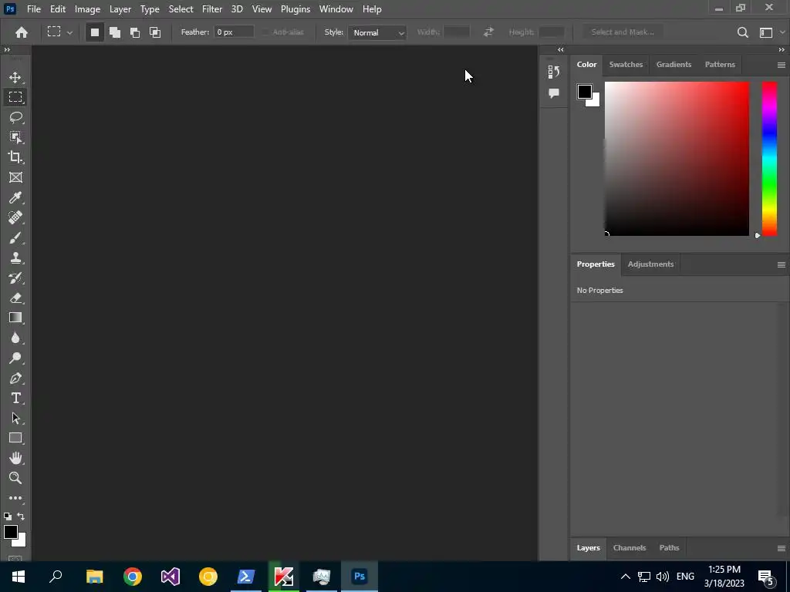Open the Comments panel icon
The width and height of the screenshot is (790, 592).
pos(554,93)
